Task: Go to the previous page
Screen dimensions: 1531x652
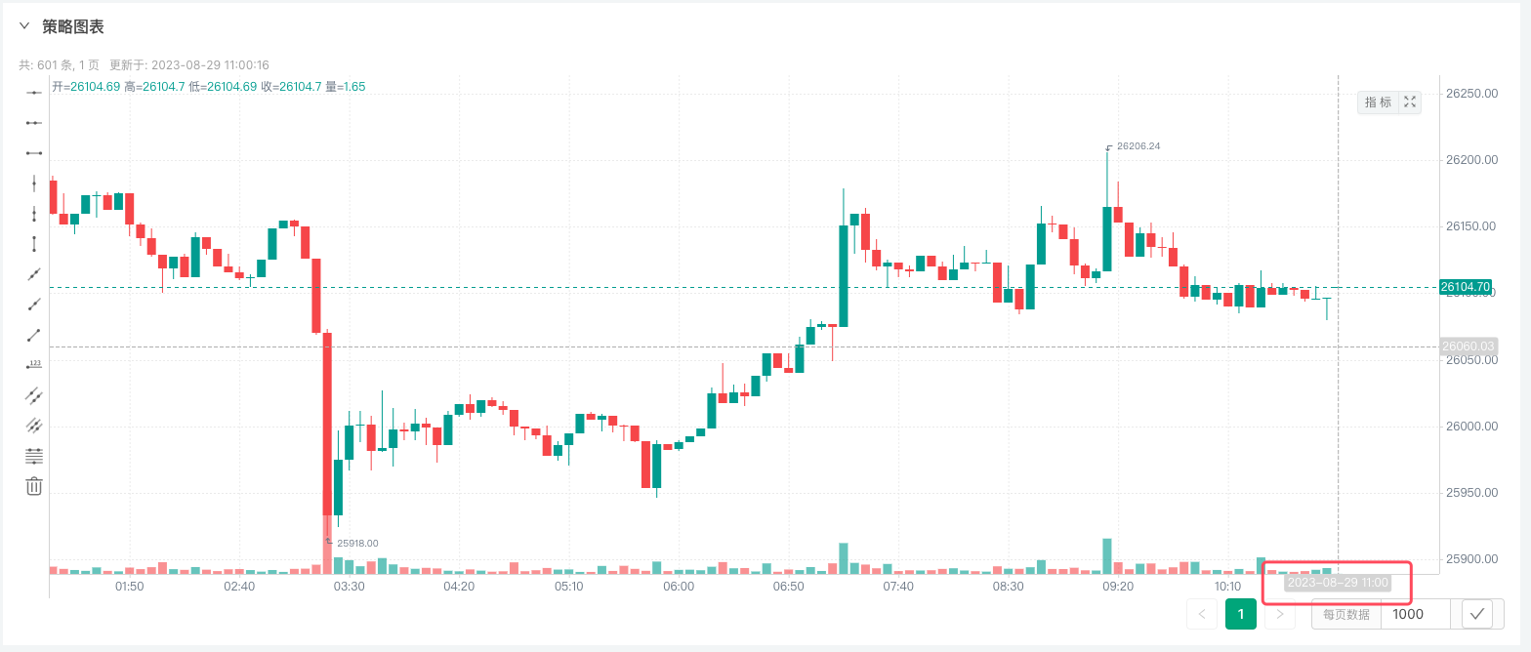Action: coord(1202,614)
